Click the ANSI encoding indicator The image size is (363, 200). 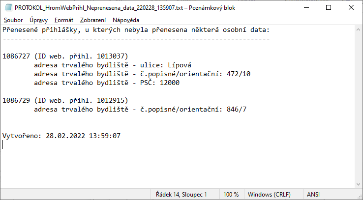(313, 194)
